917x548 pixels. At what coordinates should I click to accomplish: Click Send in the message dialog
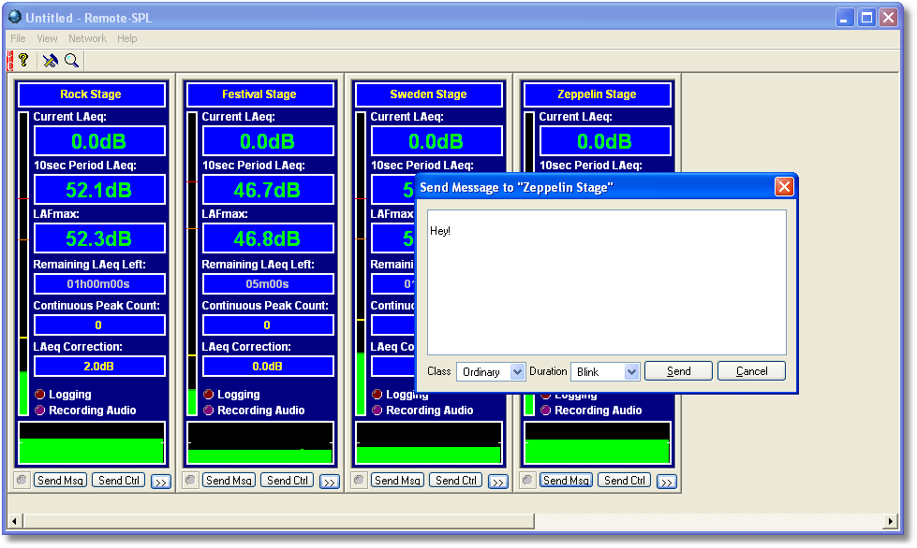pyautogui.click(x=678, y=371)
